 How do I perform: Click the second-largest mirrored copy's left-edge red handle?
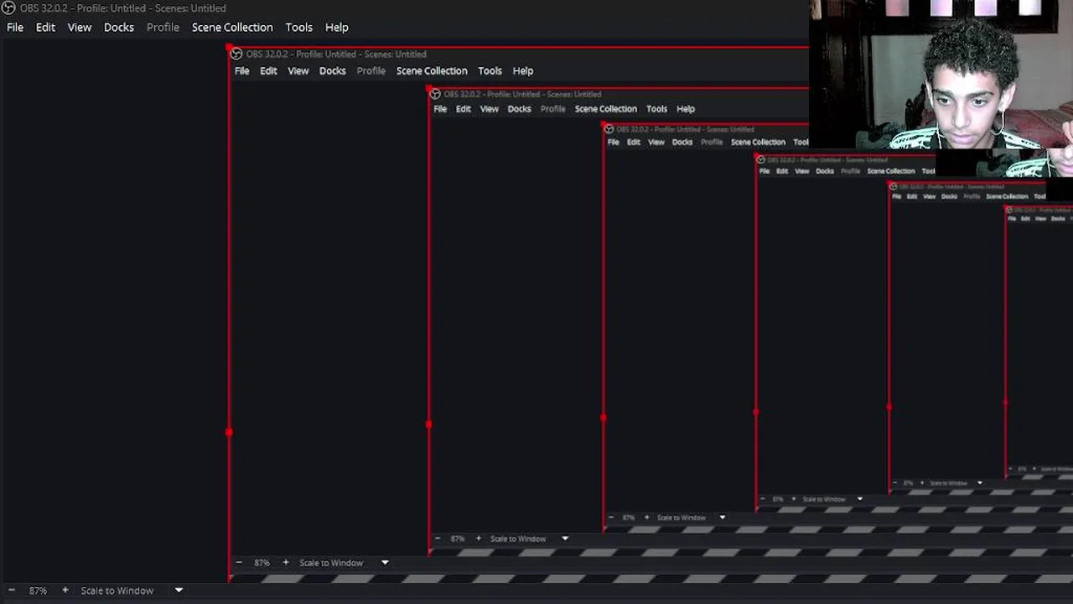(x=429, y=425)
